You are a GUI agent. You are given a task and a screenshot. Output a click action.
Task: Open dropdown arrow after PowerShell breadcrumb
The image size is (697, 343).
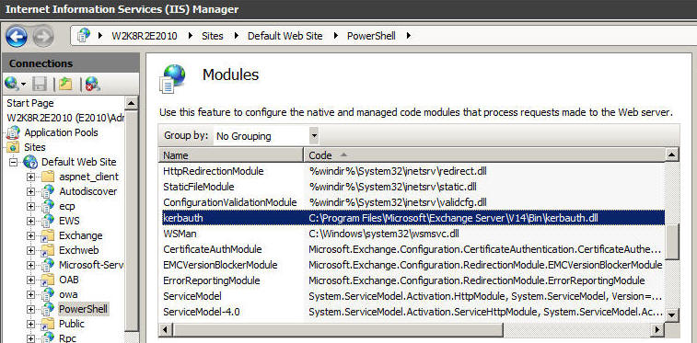point(408,36)
